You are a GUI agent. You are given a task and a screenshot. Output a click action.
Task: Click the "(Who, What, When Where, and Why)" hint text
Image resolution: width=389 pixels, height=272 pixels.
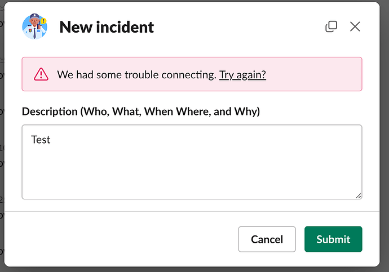[x=170, y=111]
